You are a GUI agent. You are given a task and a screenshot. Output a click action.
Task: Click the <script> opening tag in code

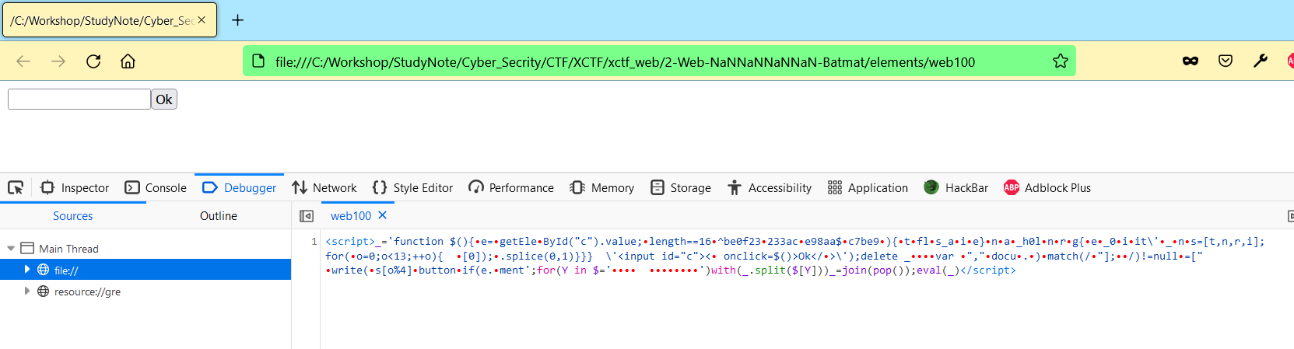click(349, 242)
